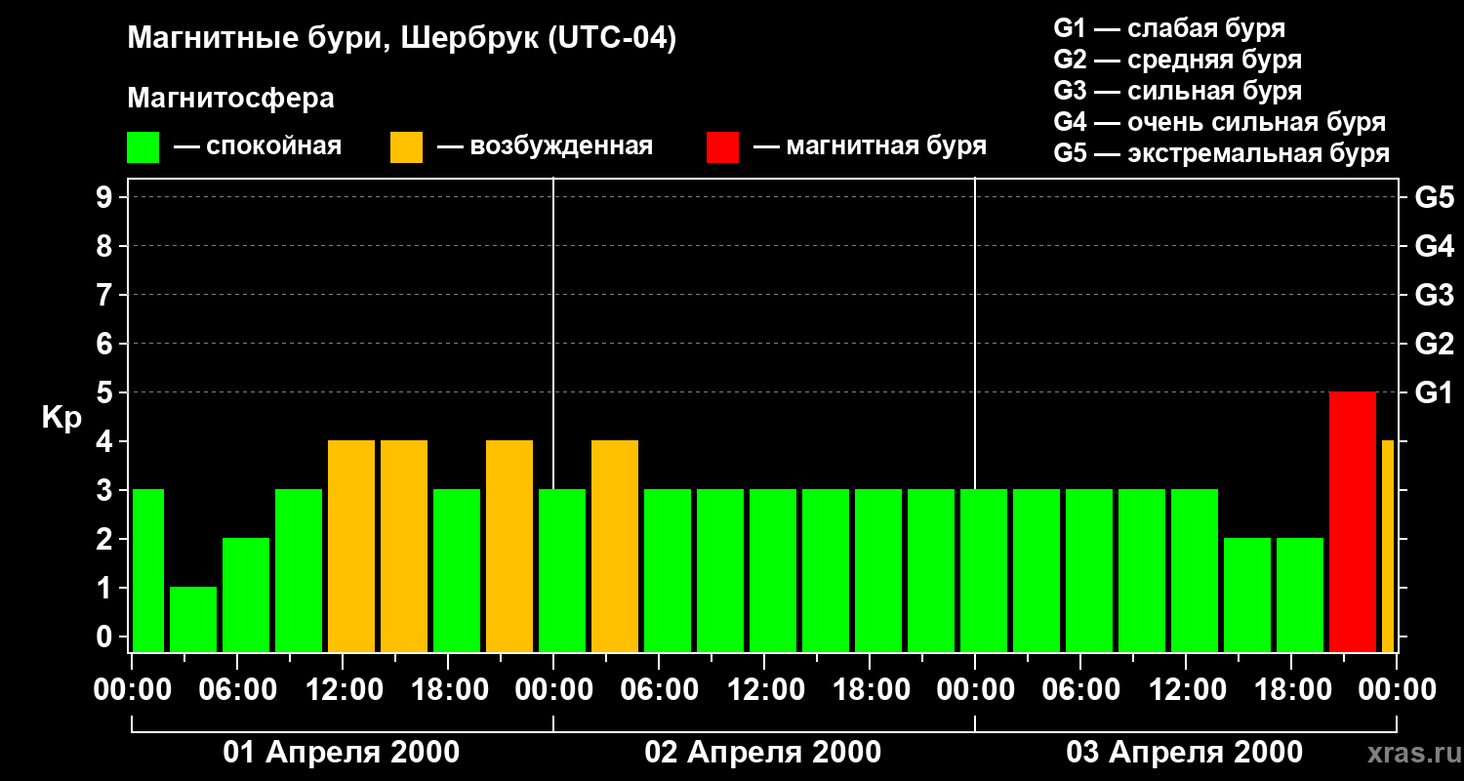The height and width of the screenshot is (781, 1464).
Task: Click the date label 02 Апреля 2000
Action: pyautogui.click(x=763, y=753)
